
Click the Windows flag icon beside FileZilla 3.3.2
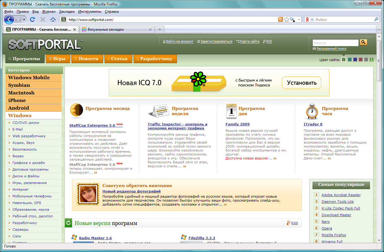coord(183,237)
